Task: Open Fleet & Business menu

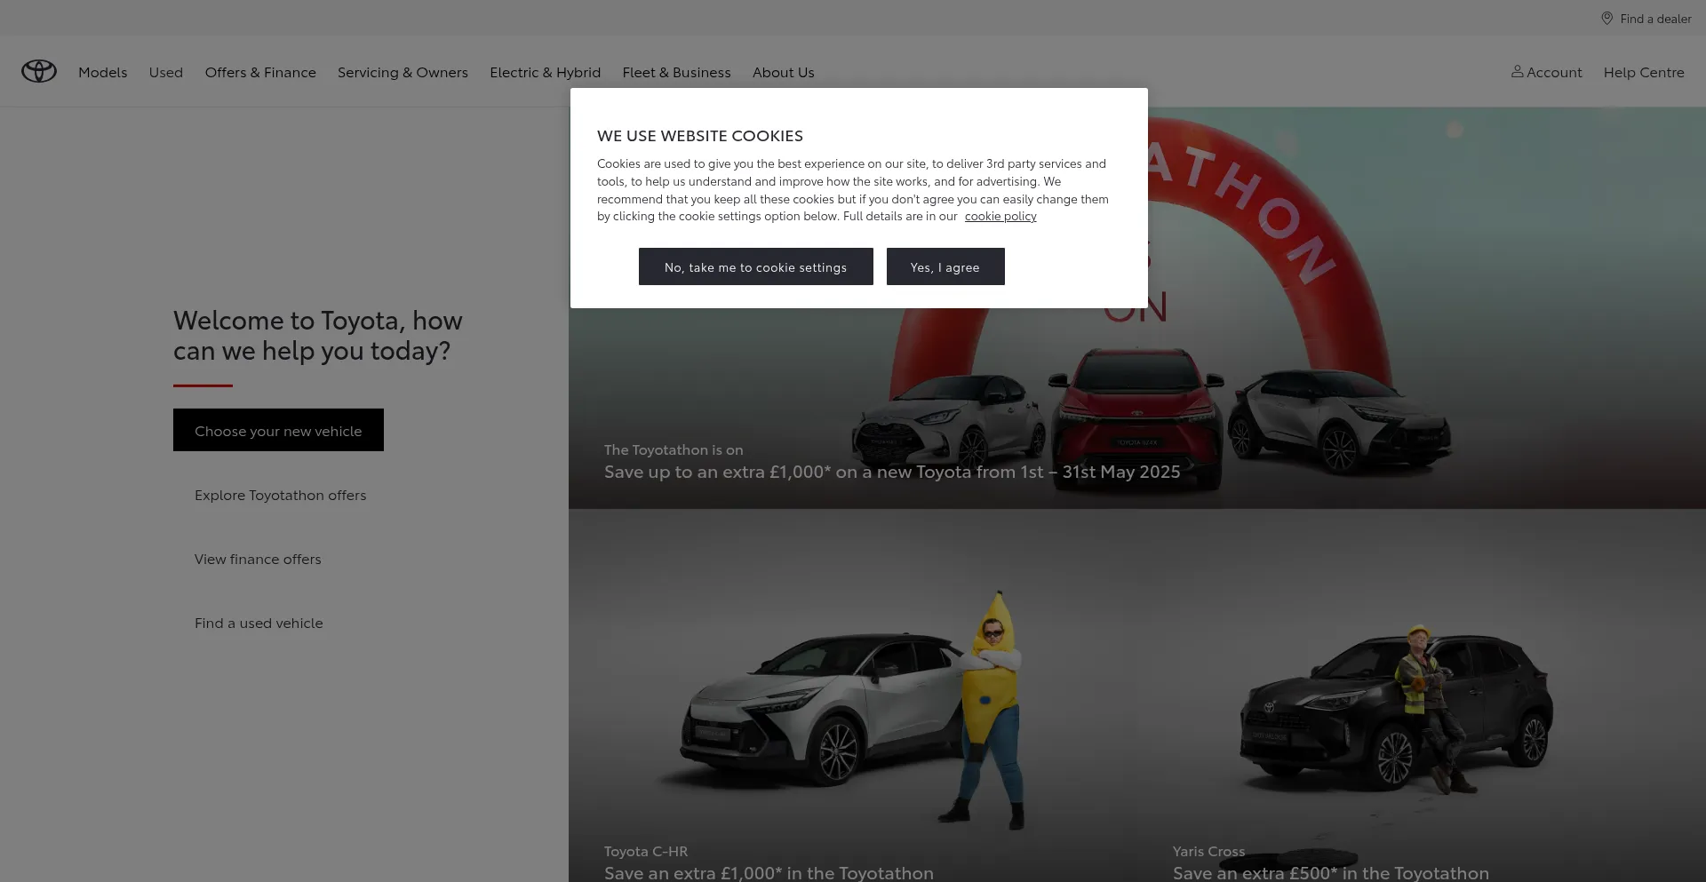Action: [x=676, y=73]
